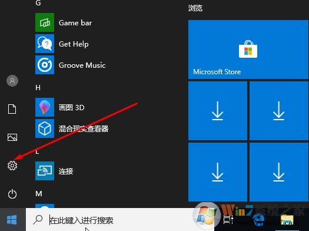Select the 画图 3D label
This screenshot has height=231, width=309.
(x=72, y=107)
